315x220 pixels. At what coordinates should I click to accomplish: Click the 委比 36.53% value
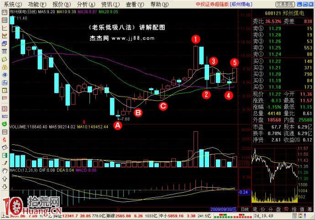[273, 21]
